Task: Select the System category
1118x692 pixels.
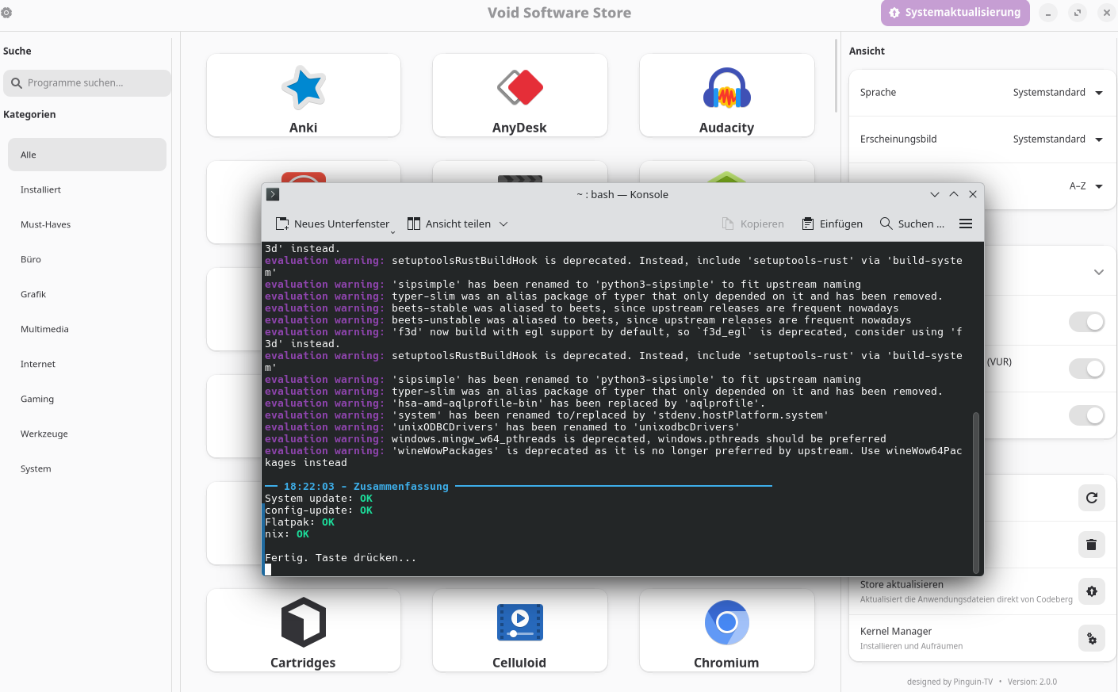Action: 87,468
